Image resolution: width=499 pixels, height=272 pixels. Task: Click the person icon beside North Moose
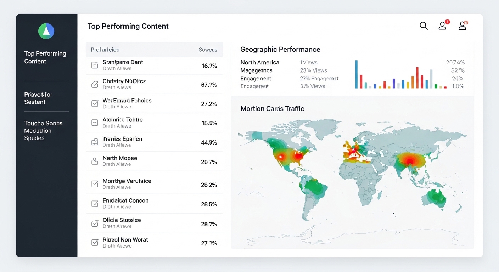coord(95,161)
